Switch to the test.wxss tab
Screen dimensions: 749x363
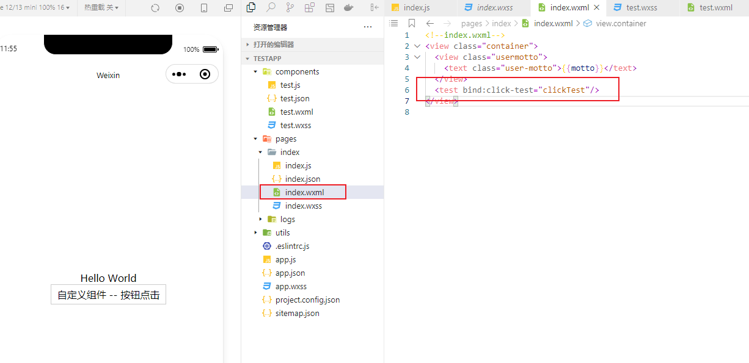641,8
